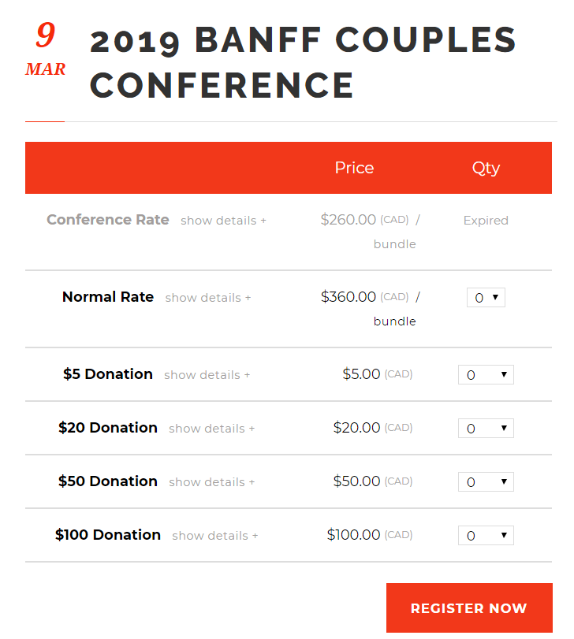
Task: Expand show details for $20 Donation
Action: coord(211,429)
